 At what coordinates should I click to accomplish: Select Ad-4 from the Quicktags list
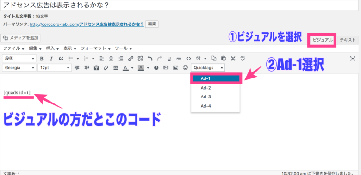pyautogui.click(x=215, y=106)
